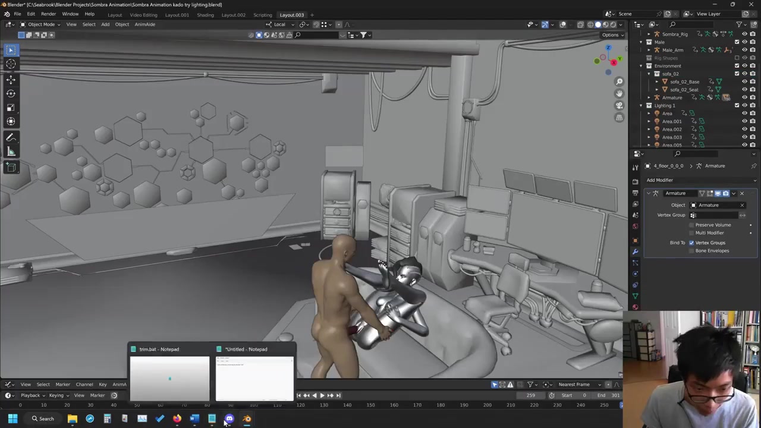Hide sofa_02_Base using its eye icon
This screenshot has height=428, width=761.
click(744, 81)
